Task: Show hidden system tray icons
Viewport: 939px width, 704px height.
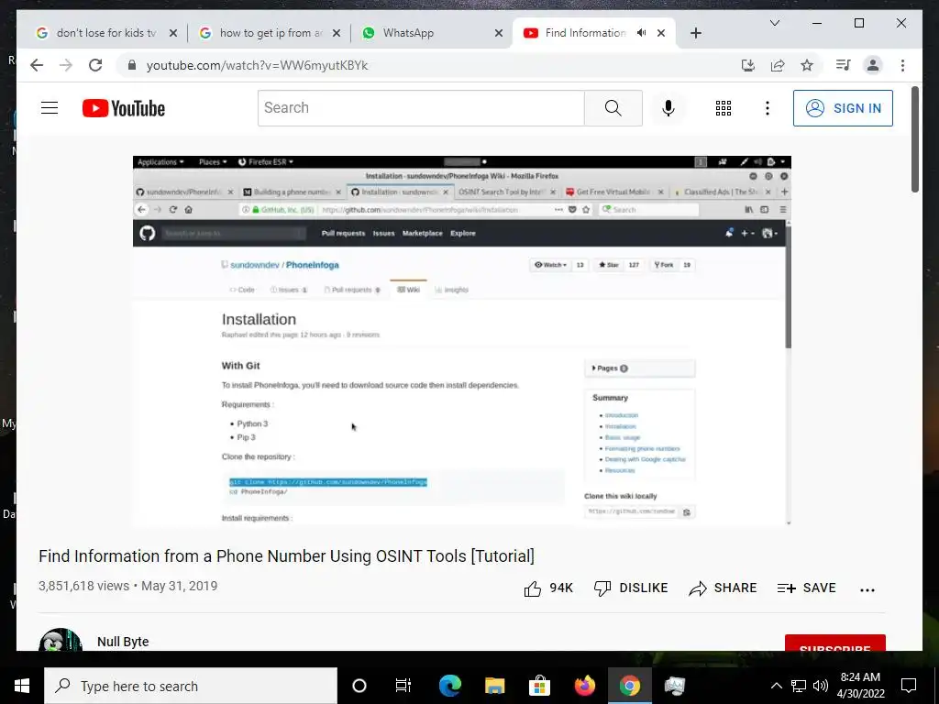Action: 776,686
